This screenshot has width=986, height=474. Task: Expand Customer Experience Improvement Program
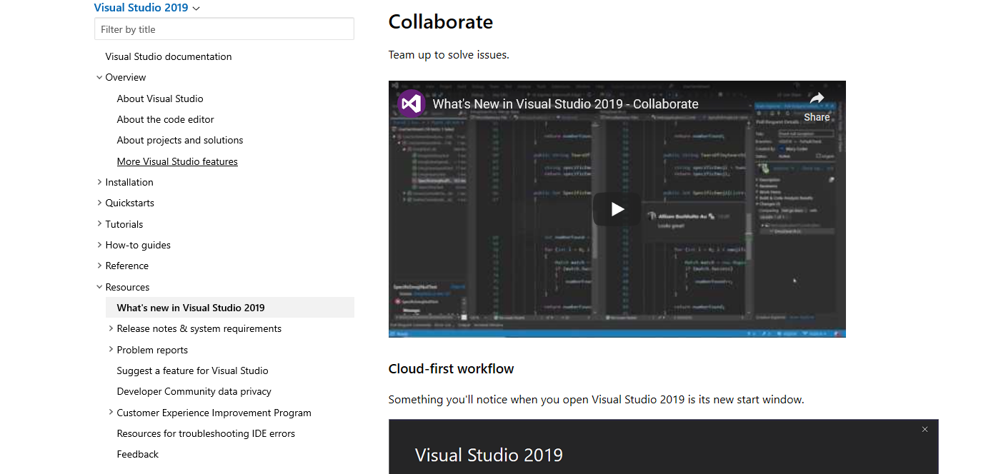pos(111,412)
